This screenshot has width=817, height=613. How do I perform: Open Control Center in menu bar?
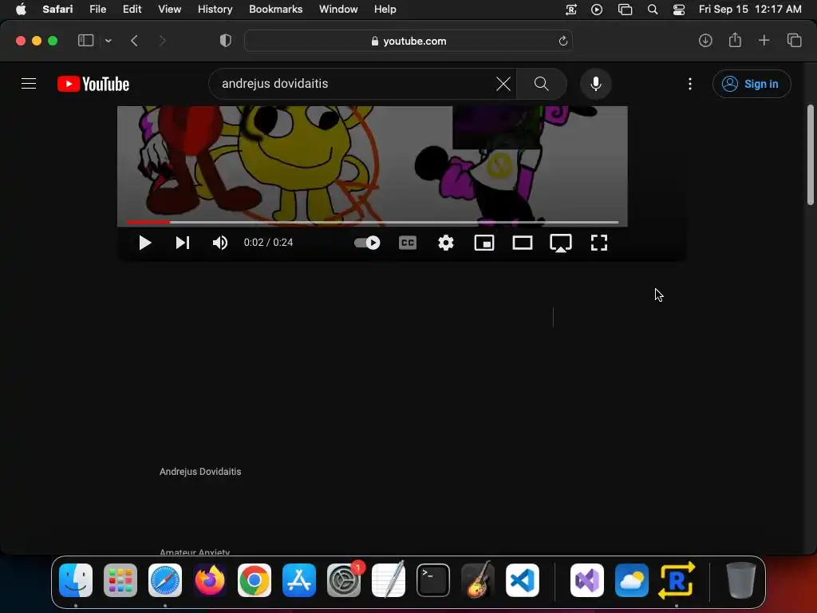(x=678, y=10)
